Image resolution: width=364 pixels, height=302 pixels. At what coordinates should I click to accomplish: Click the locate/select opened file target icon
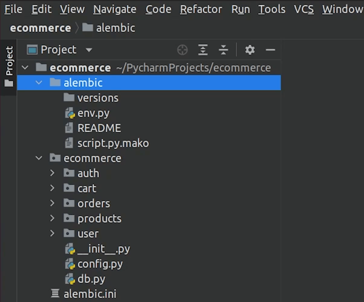point(182,50)
